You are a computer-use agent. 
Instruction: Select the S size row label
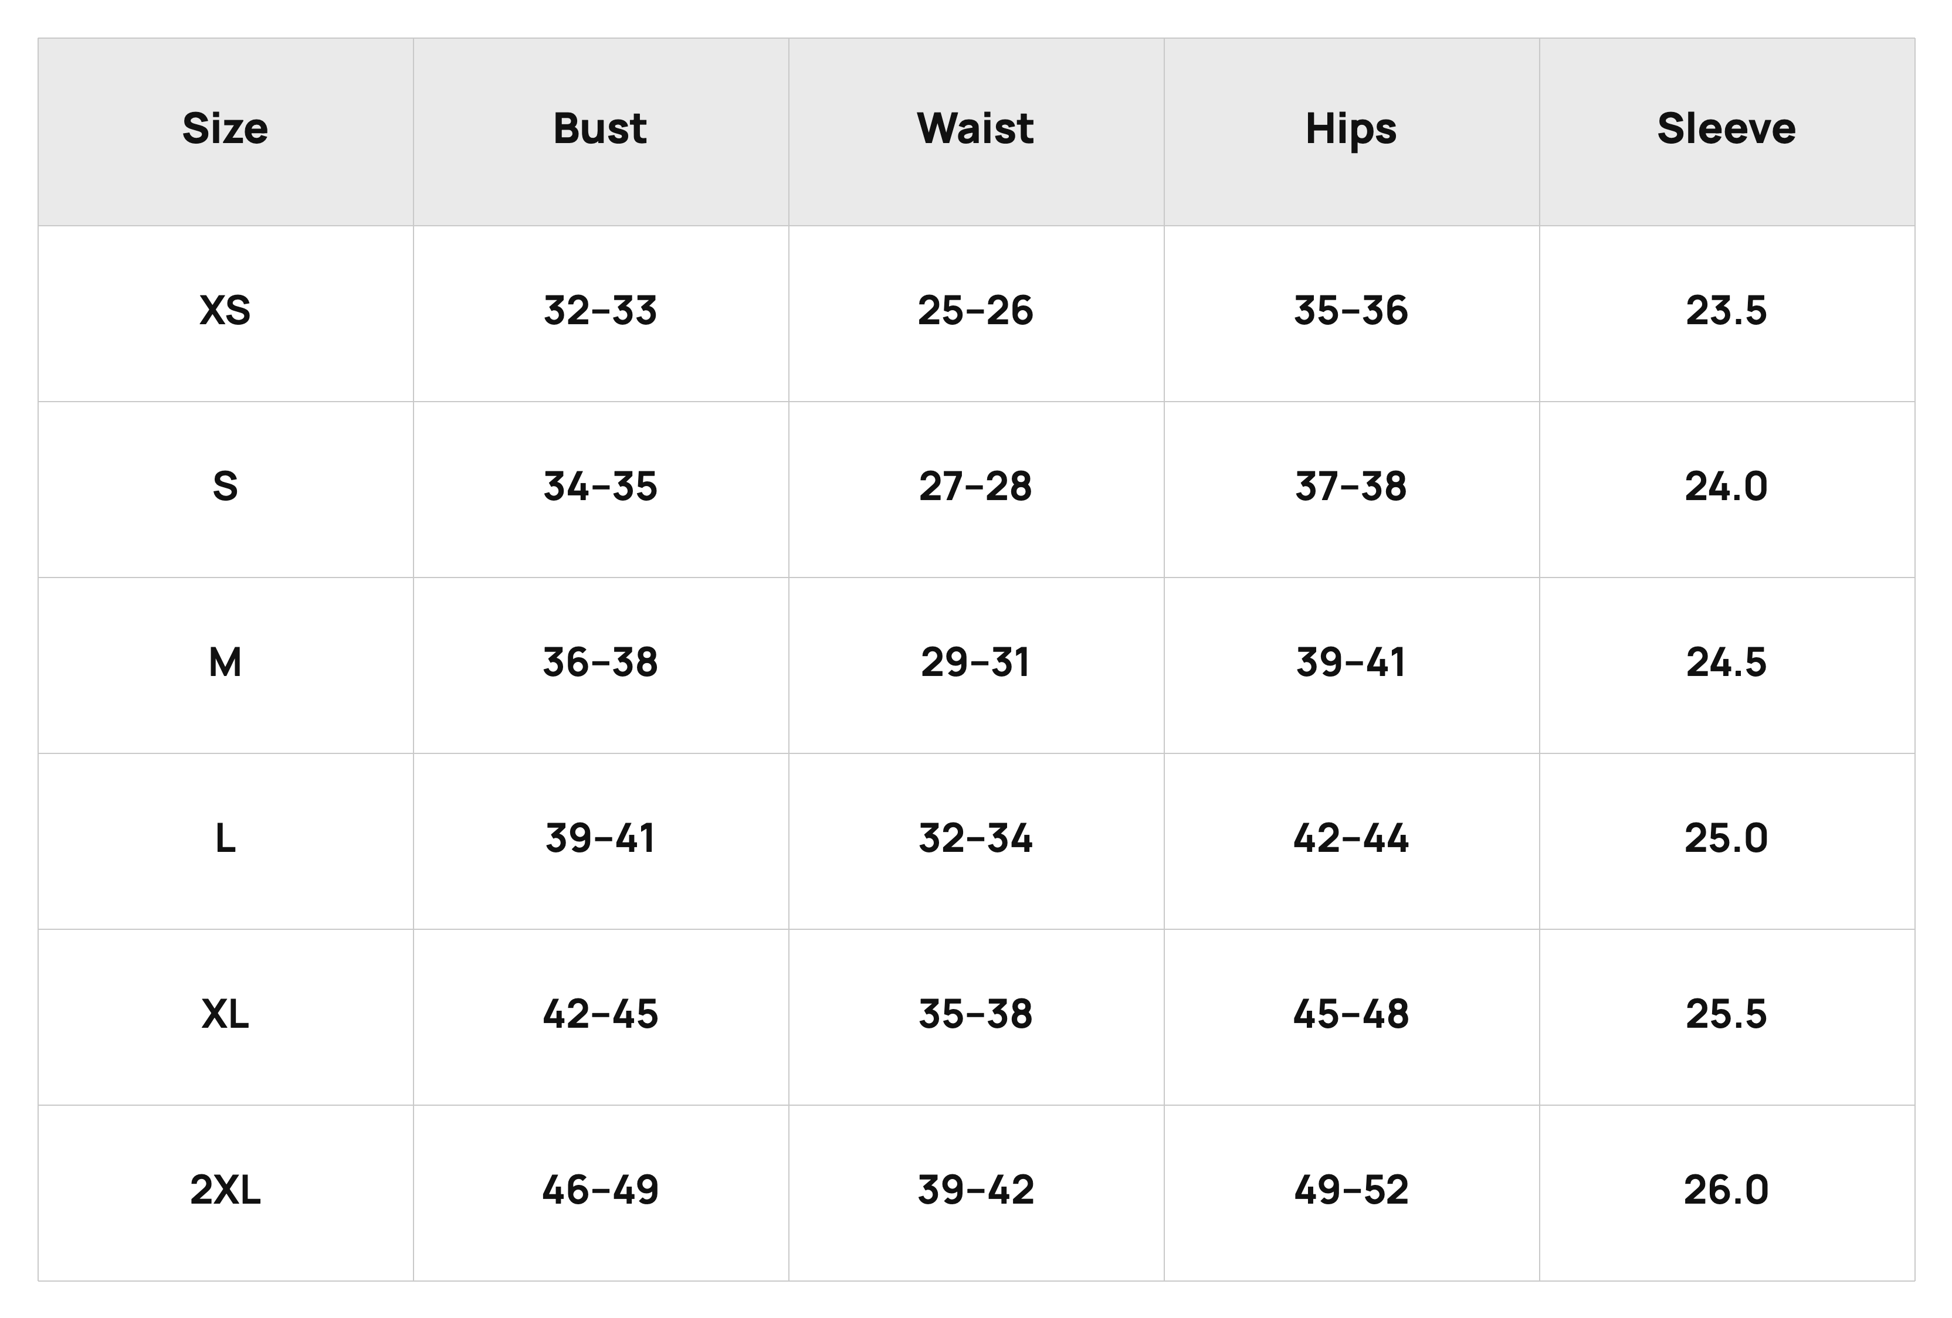[225, 487]
